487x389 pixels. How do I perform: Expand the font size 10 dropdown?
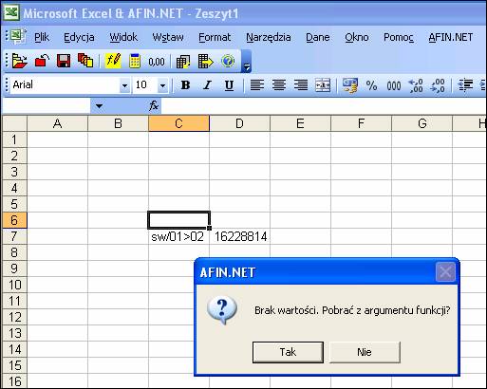pos(162,85)
